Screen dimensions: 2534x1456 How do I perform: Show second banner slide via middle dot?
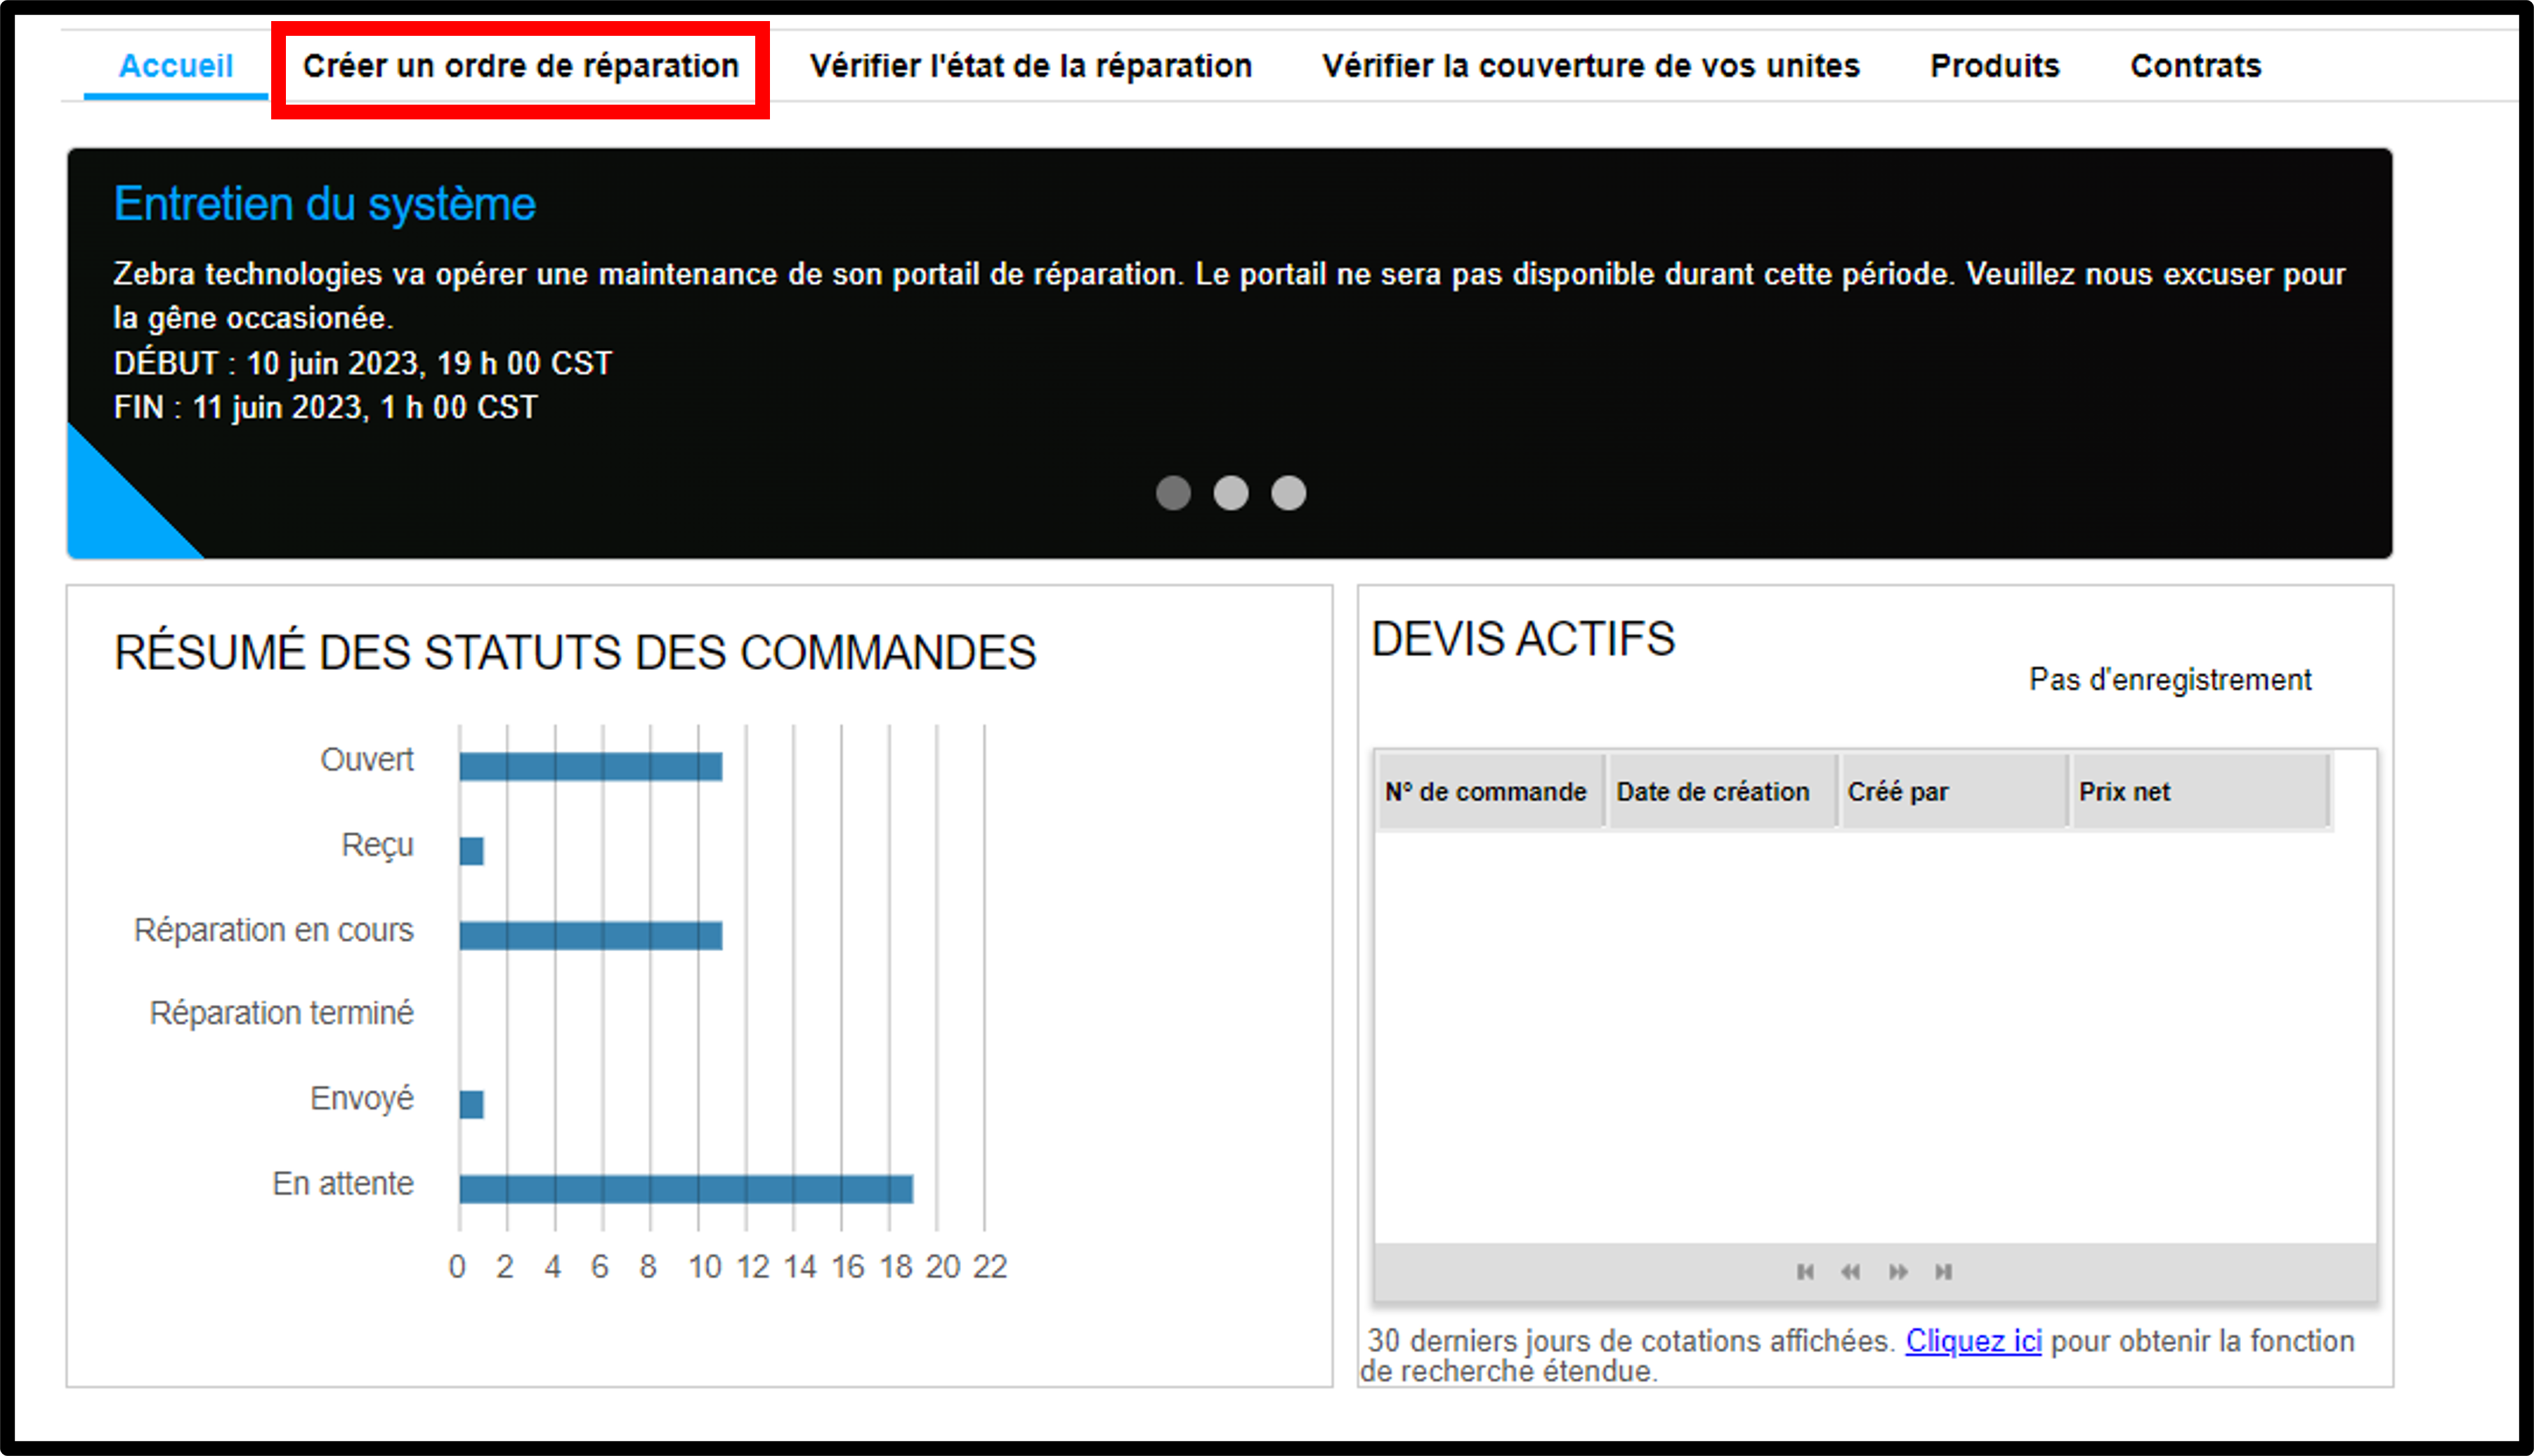(1231, 493)
